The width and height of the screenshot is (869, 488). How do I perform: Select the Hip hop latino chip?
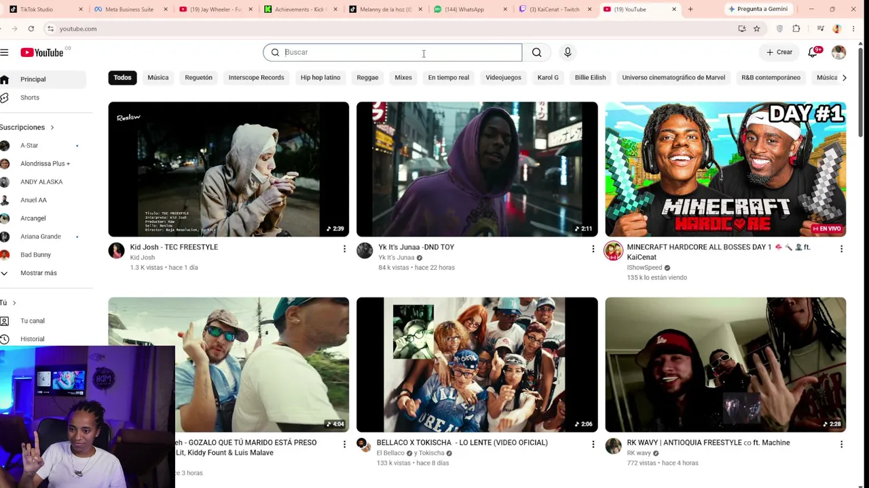pyautogui.click(x=320, y=77)
